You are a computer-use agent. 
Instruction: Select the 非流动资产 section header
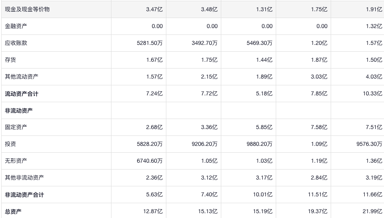[19, 111]
